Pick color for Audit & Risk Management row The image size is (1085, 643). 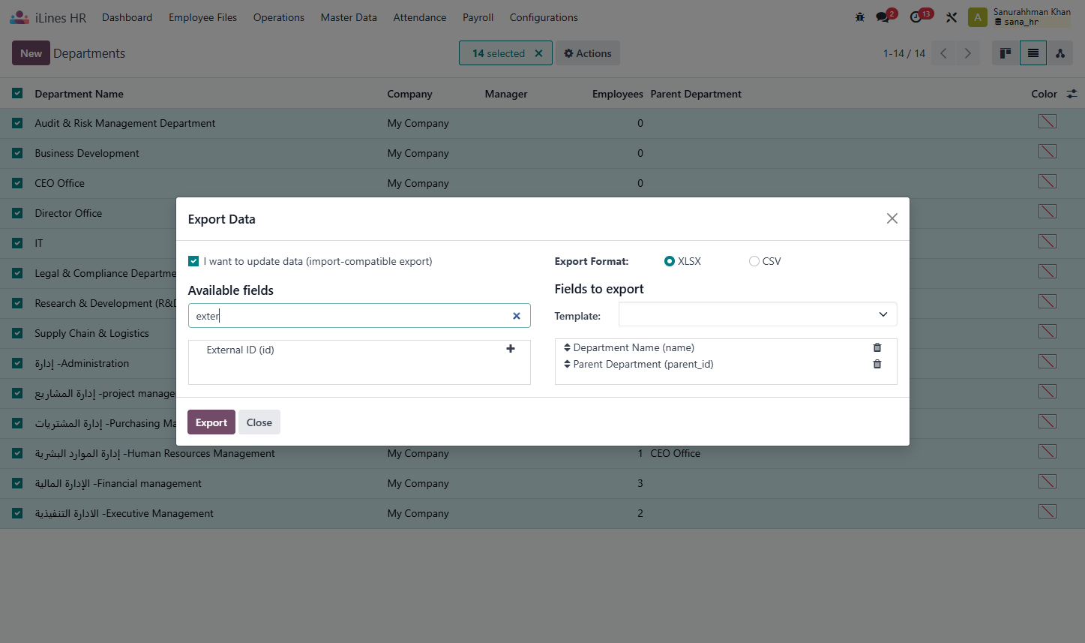tap(1048, 122)
